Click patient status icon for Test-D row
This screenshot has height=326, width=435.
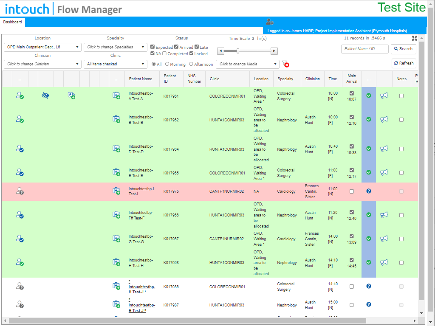pos(20,149)
